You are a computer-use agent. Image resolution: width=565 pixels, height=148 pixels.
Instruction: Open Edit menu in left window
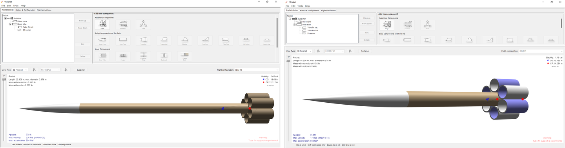[x=9, y=6]
